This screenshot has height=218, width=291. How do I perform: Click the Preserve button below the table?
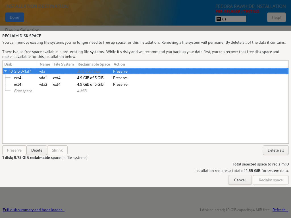(x=14, y=150)
